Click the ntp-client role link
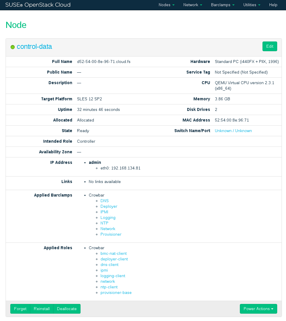The width and height of the screenshot is (286, 321). pos(109,287)
